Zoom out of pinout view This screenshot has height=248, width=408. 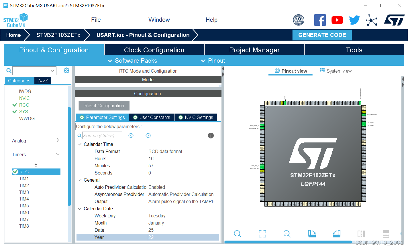287,234
